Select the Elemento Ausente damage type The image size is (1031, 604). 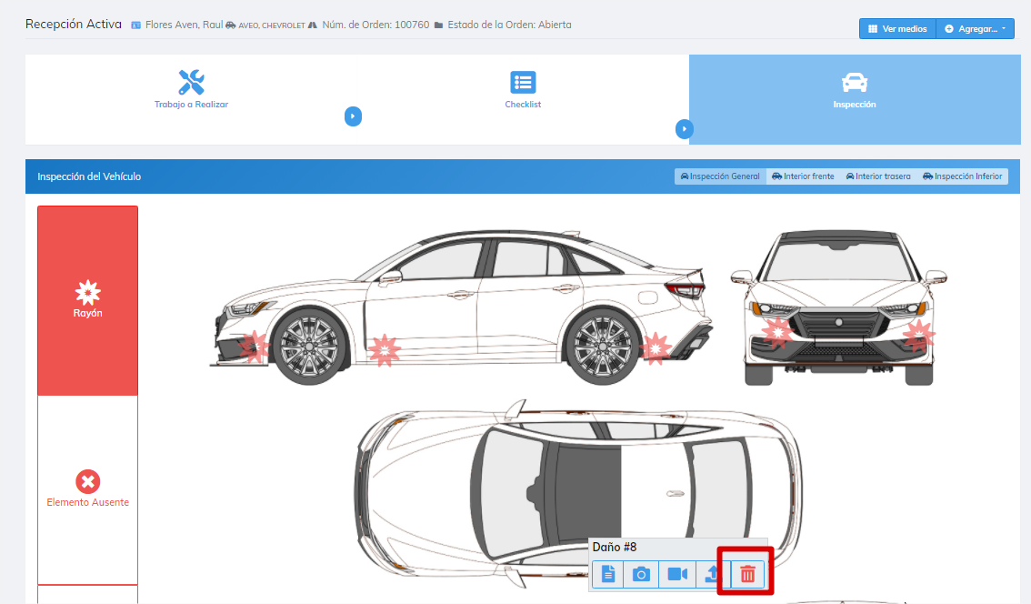[x=88, y=489]
